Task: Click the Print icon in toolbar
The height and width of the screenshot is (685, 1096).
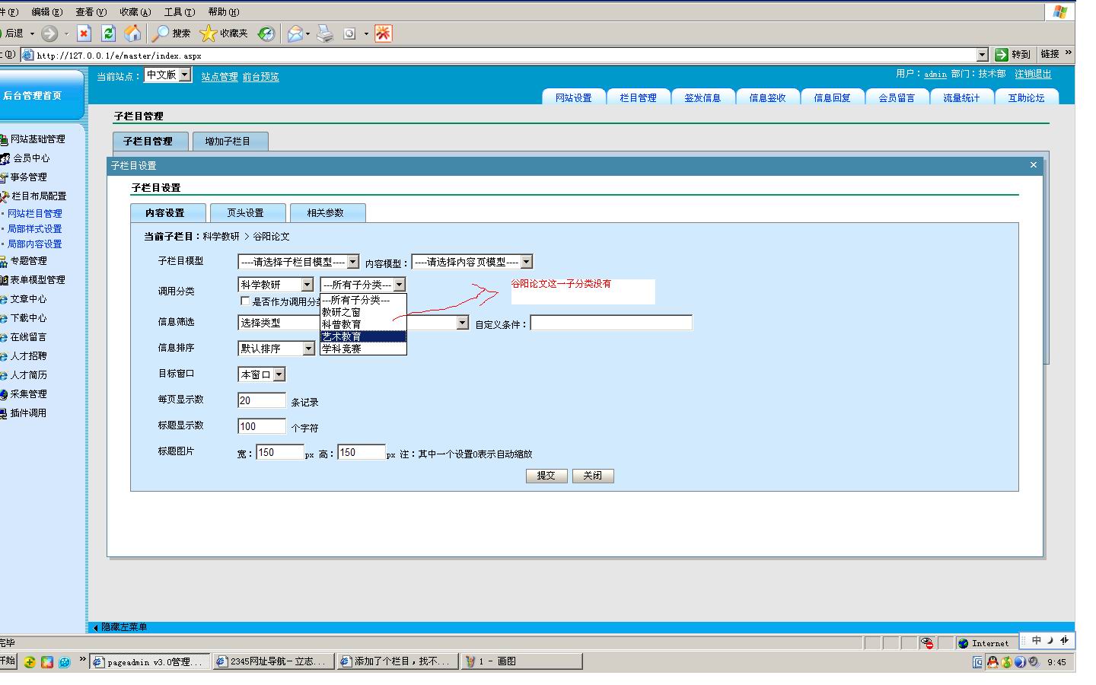Action: (325, 33)
